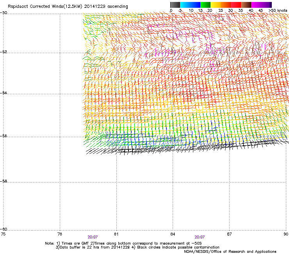Viewport: 289px width, 254px height.
Task: Click the '-54' latitude axis label
Action: [4, 93]
